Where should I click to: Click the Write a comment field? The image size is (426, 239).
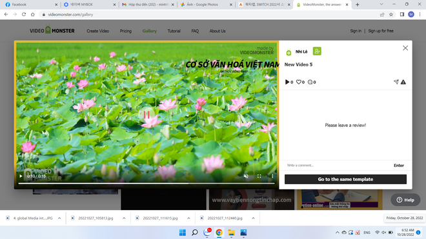337,165
